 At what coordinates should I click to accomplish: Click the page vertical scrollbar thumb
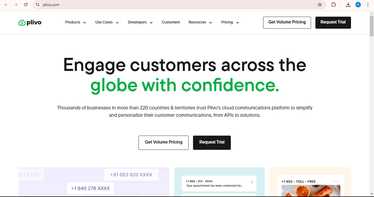[372, 26]
